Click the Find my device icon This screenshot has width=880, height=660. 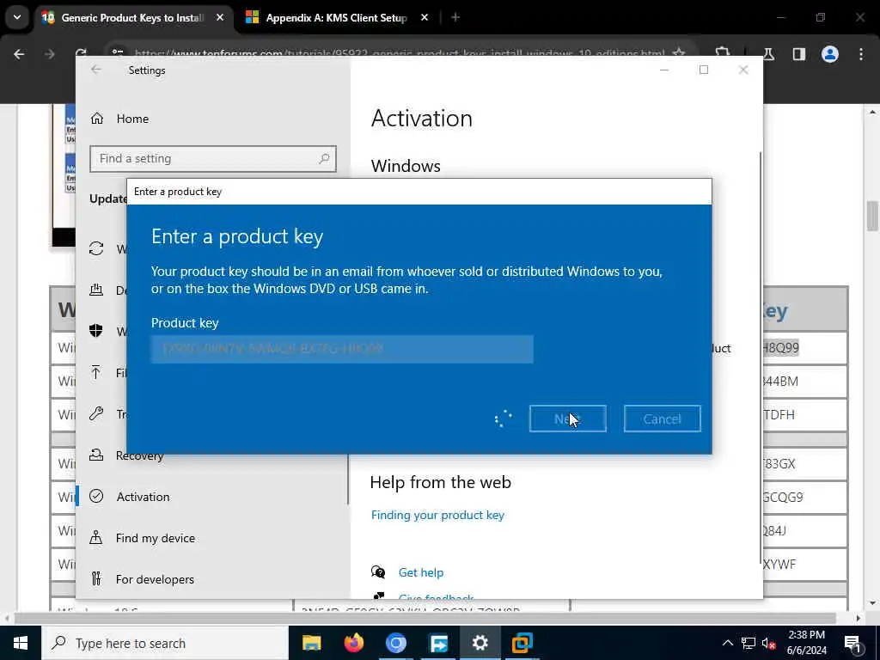96,538
